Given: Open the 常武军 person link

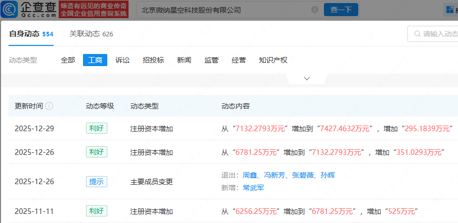Looking at the screenshot, I should 254,188.
